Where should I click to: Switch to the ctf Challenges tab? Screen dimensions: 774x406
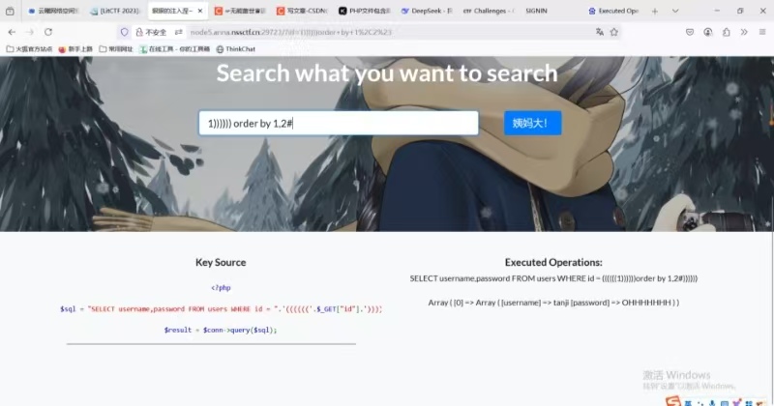point(489,11)
